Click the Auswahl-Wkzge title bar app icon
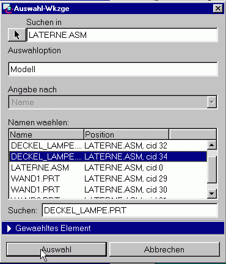Viewport: 226px width, 264px height. click(x=7, y=9)
